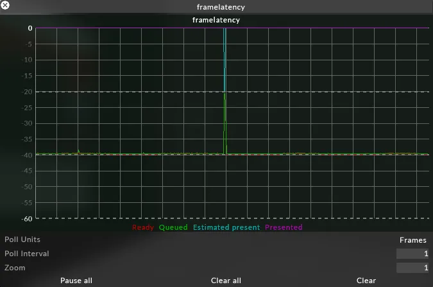
Task: Click Clear all button
Action: click(226, 281)
